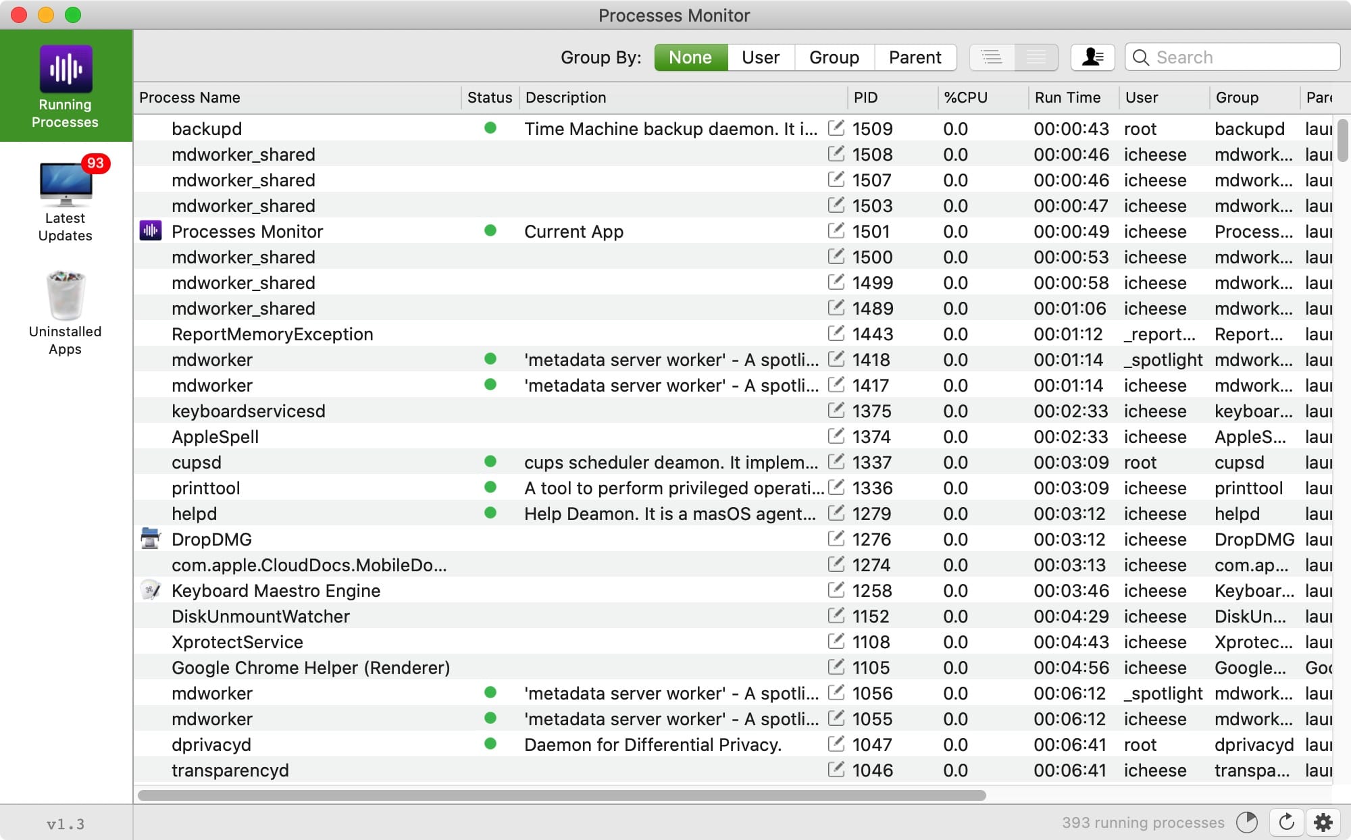Viewport: 1351px width, 840px height.
Task: Select the ReportMemoryException process row
Action: pos(733,334)
